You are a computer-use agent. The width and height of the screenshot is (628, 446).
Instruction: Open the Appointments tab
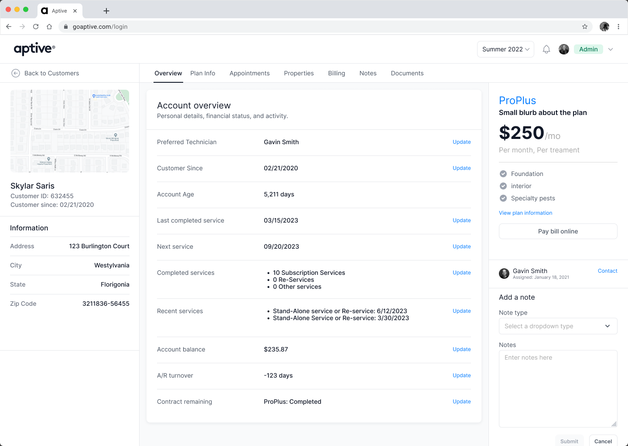249,73
